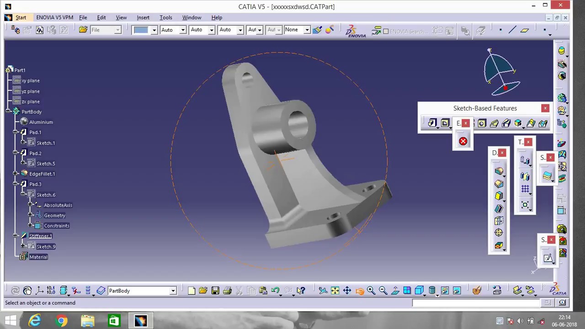The image size is (585, 329).
Task: Open the color fill dropdown arrow
Action: (x=154, y=30)
